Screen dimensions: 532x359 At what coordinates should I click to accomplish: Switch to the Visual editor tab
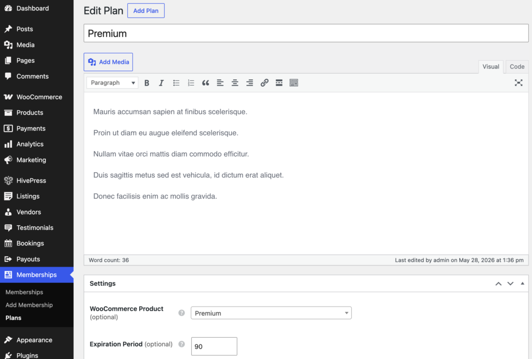[490, 67]
